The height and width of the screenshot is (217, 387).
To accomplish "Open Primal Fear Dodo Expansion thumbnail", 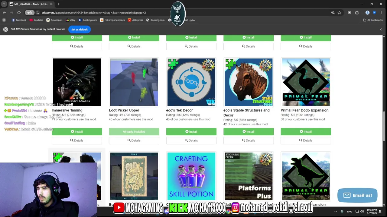I will pyautogui.click(x=306, y=82).
